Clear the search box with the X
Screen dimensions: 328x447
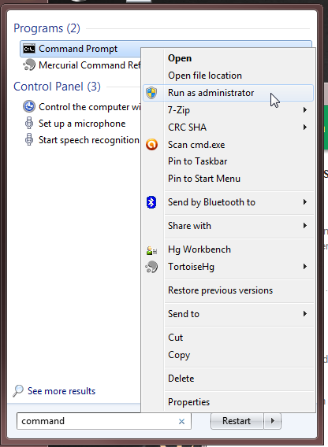tap(181, 421)
